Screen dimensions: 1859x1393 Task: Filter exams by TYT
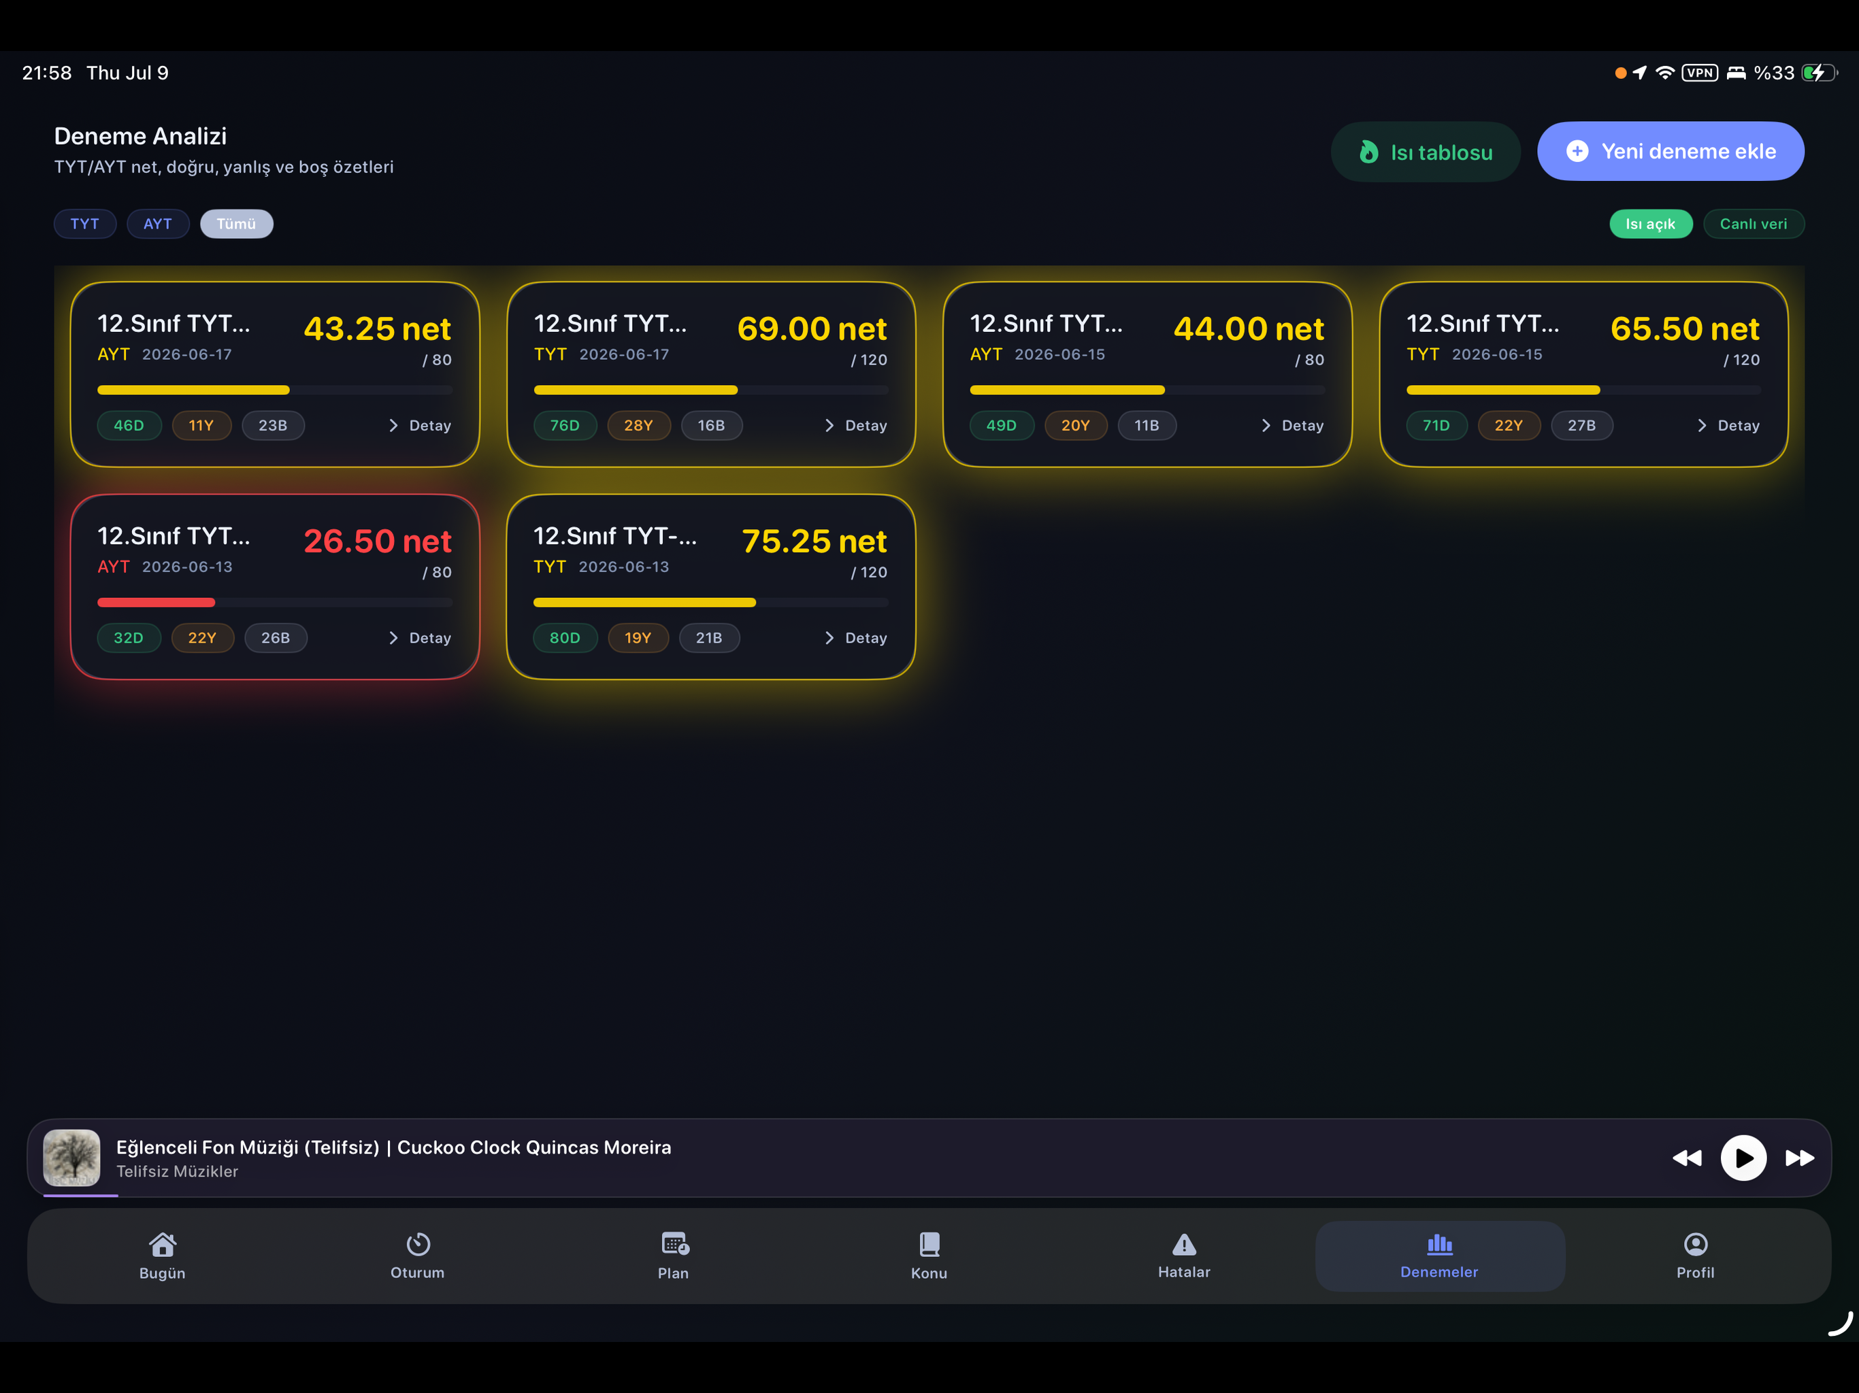[x=85, y=224]
